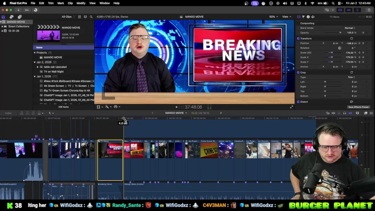Select TV on Wall Night clip

[54, 72]
